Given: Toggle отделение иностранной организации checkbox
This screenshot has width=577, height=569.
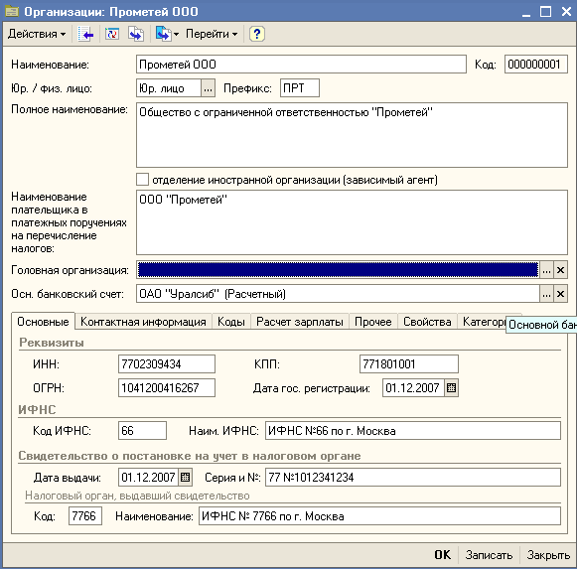Looking at the screenshot, I should 142,180.
